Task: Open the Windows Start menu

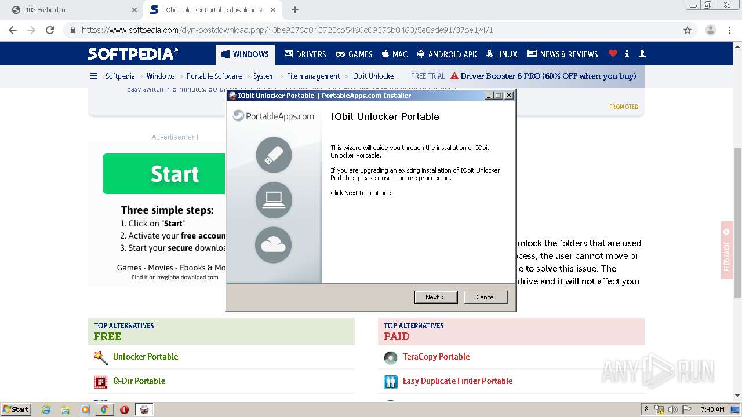Action: point(16,409)
